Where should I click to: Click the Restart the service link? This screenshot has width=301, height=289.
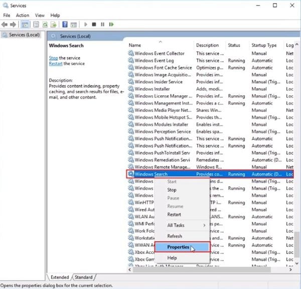click(x=56, y=64)
